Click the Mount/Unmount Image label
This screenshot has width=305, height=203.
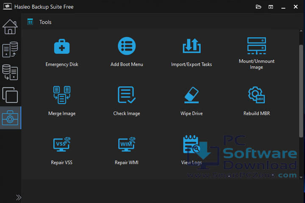[x=257, y=64]
